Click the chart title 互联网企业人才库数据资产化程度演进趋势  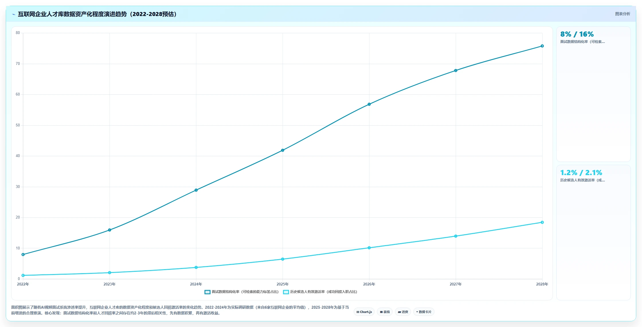coord(97,14)
